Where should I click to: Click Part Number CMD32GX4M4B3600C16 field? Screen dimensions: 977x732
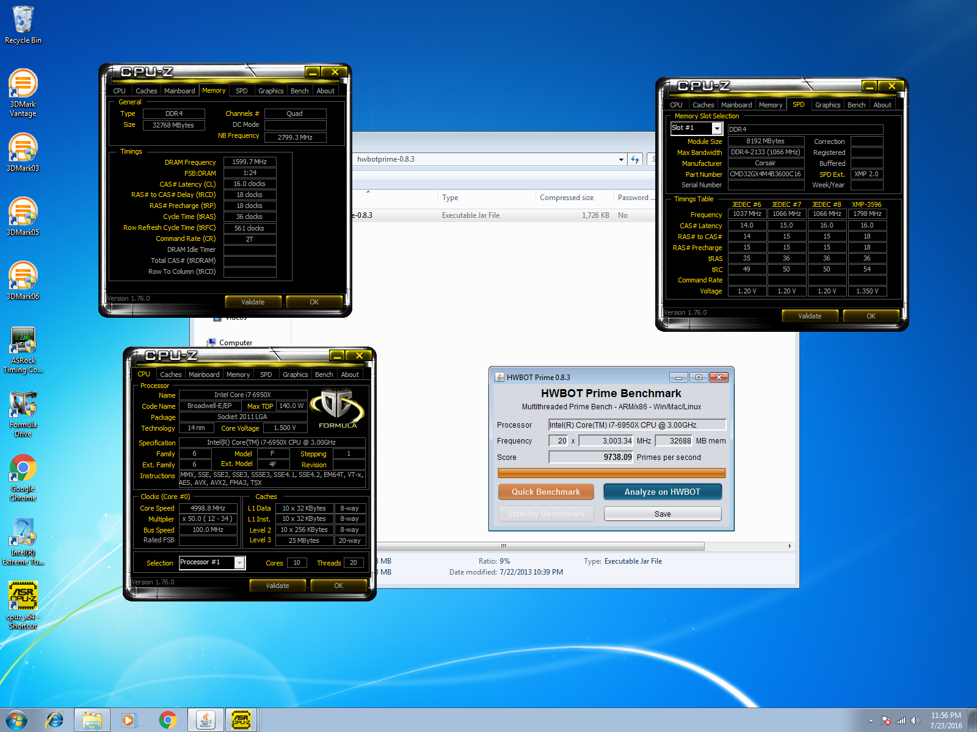click(766, 174)
